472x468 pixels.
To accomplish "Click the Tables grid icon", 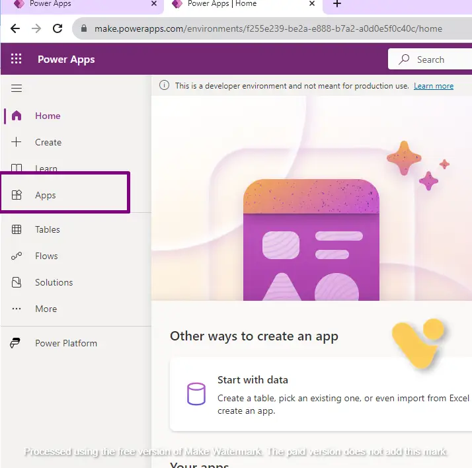I will pyautogui.click(x=17, y=229).
